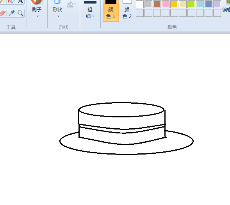Pick the lavender color swatch
Screen dimensions: 230x205
click(217, 4)
